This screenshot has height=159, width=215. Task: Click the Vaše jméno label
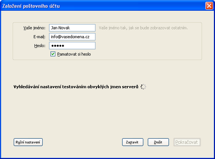coord(34,28)
